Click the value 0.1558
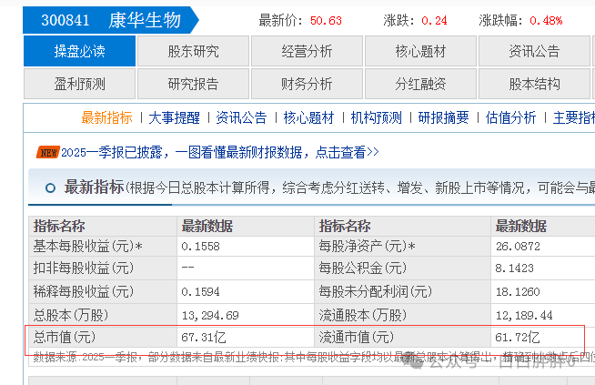Image resolution: width=595 pixels, height=385 pixels. [x=200, y=247]
